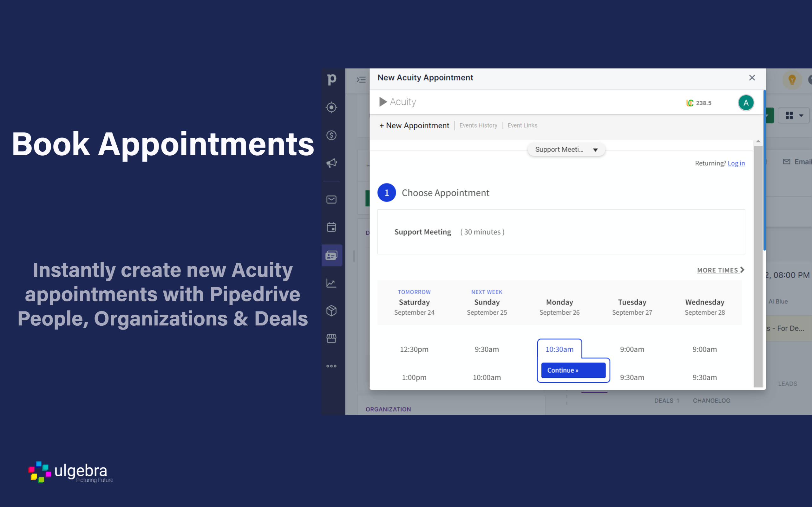The image size is (812, 507).
Task: Open Mail envelope icon in sidebar
Action: coord(331,200)
